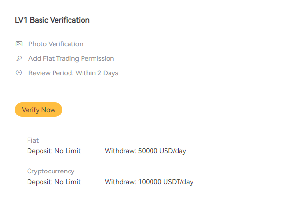
Task: Click the 100000 USDT/day withdraw amount
Action: tap(166, 182)
